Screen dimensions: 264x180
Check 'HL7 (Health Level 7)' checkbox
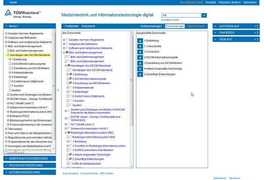tap(69, 124)
